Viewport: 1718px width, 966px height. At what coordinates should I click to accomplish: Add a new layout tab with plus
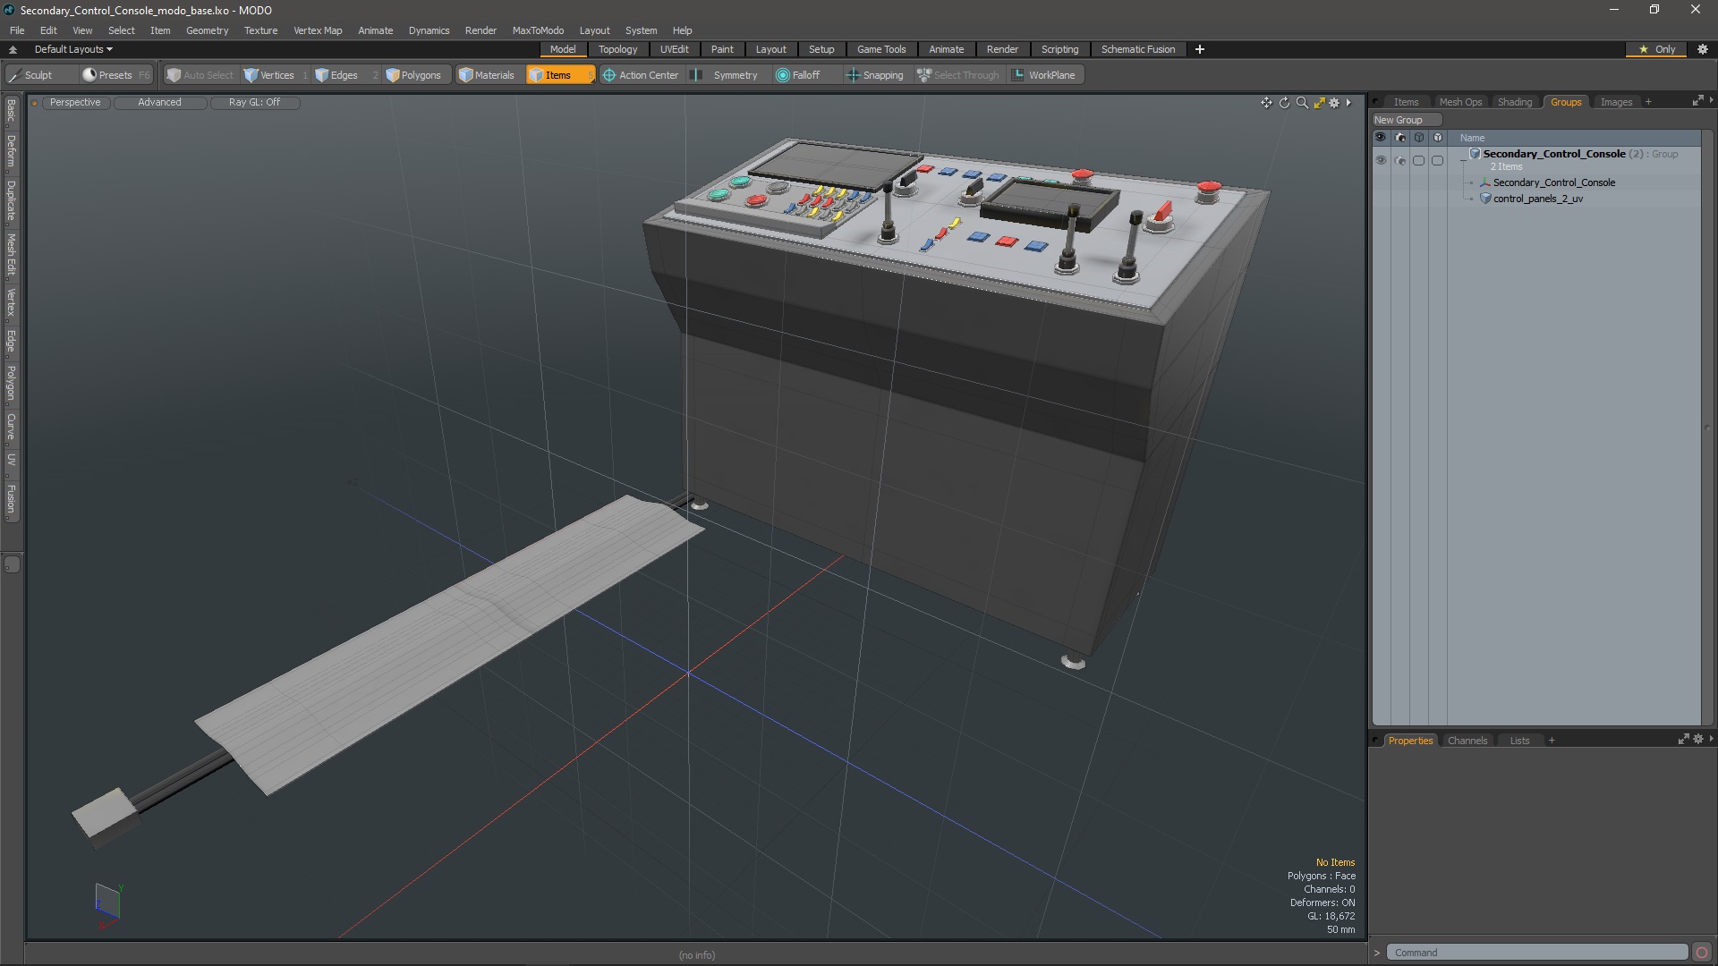[1199, 49]
